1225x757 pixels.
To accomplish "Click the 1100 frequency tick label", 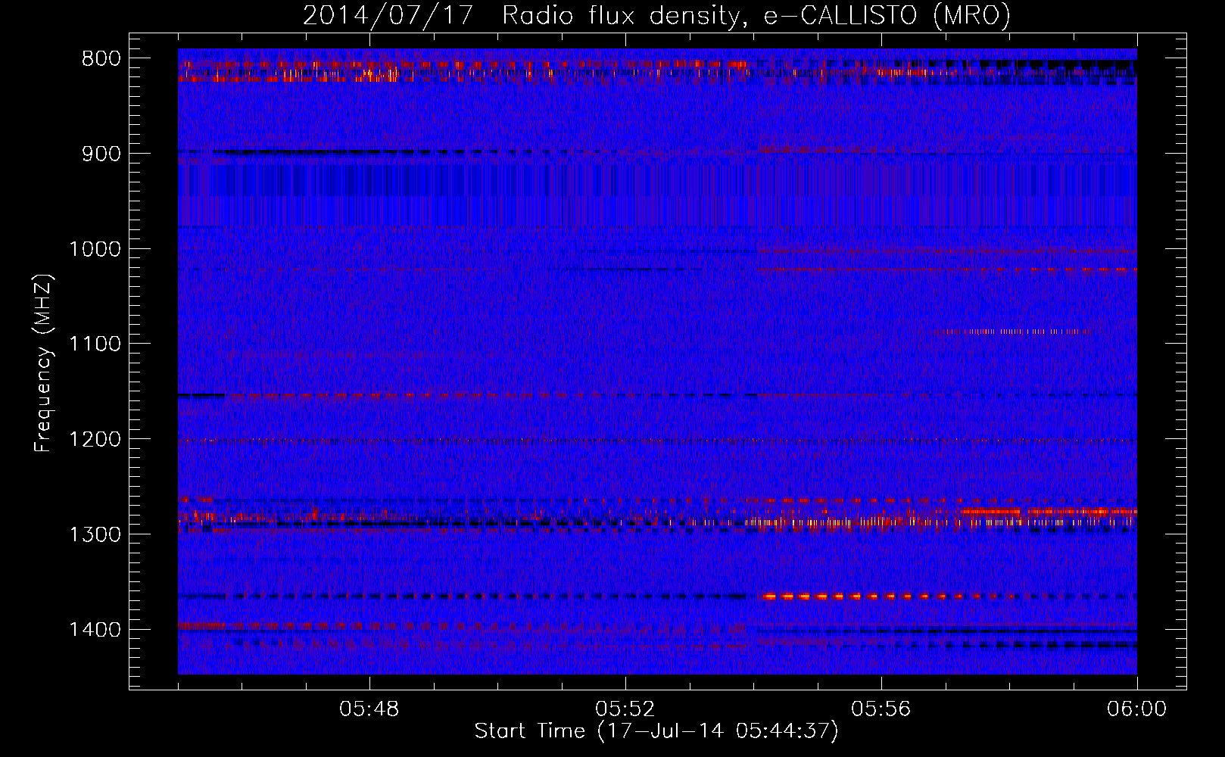I will pos(95,344).
